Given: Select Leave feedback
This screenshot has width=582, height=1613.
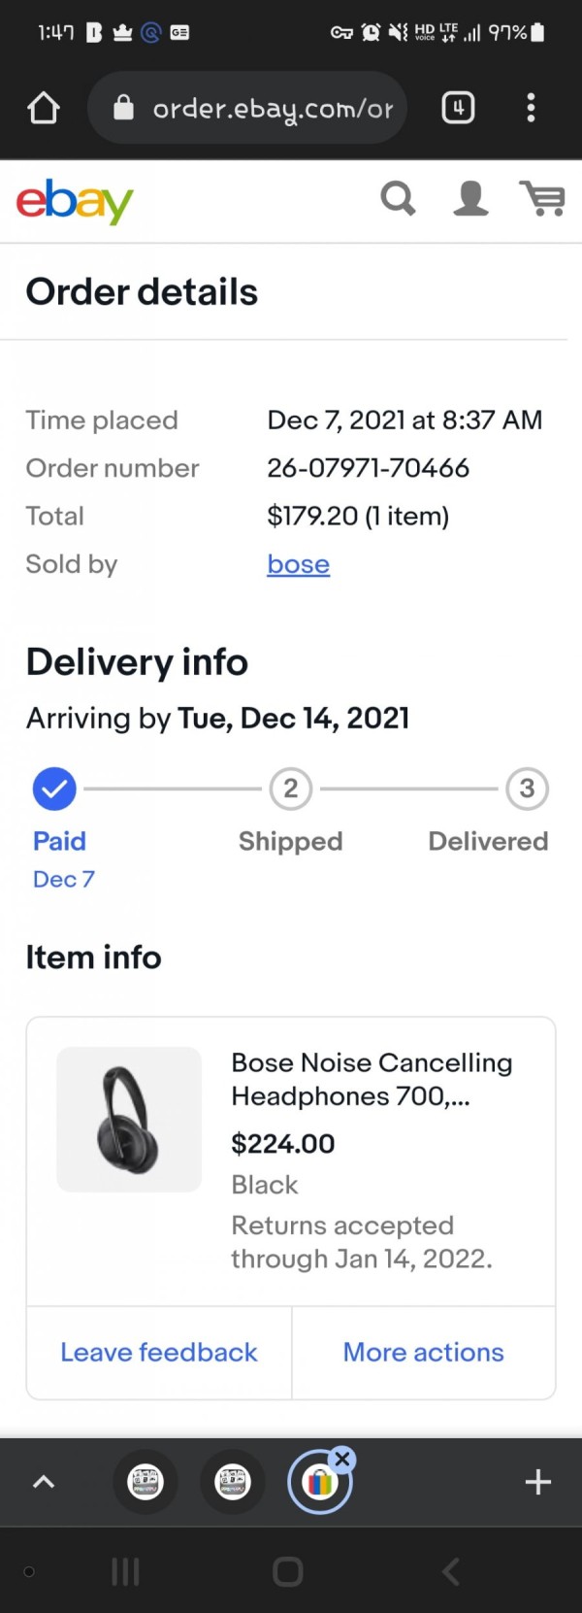Looking at the screenshot, I should tap(159, 1352).
